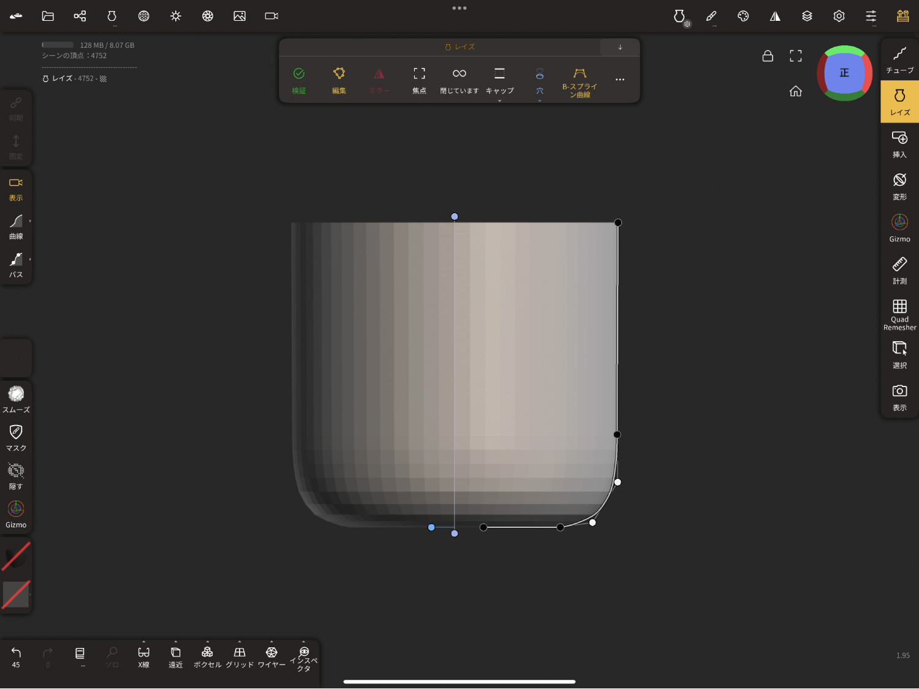Open the layers menu in top bar
919x689 pixels.
[807, 16]
